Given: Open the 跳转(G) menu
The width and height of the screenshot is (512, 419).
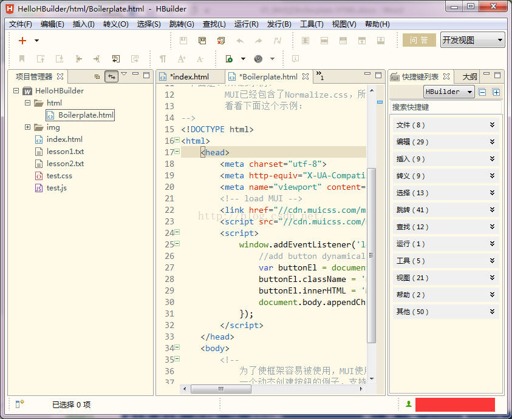Looking at the screenshot, I should [x=182, y=24].
